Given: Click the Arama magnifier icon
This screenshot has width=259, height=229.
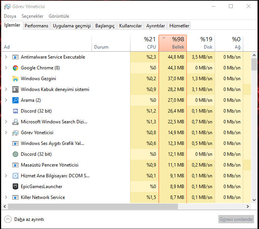Looking at the screenshot, I should [x=15, y=100].
